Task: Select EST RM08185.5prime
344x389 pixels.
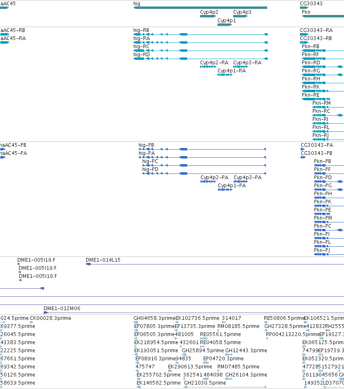Action: coord(238,326)
